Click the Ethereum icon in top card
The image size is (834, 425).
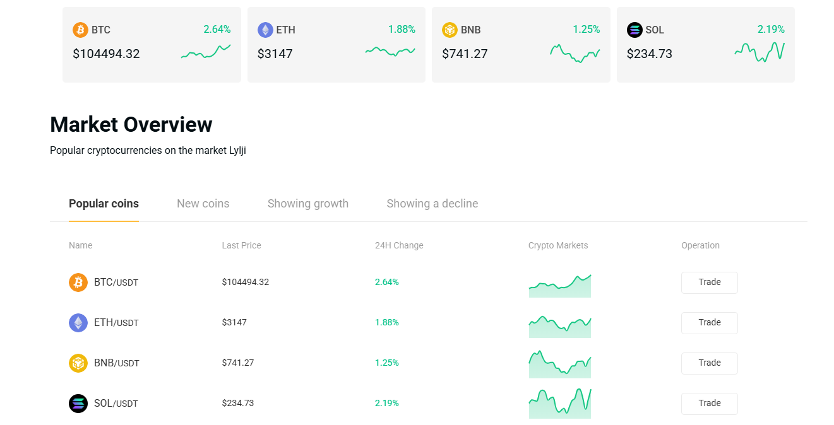click(x=265, y=30)
